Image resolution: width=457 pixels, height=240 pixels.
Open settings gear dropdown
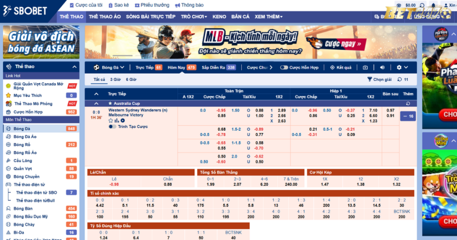(x=402, y=67)
